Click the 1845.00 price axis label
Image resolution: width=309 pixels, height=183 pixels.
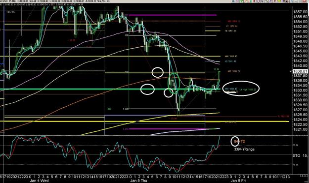[x=300, y=51]
